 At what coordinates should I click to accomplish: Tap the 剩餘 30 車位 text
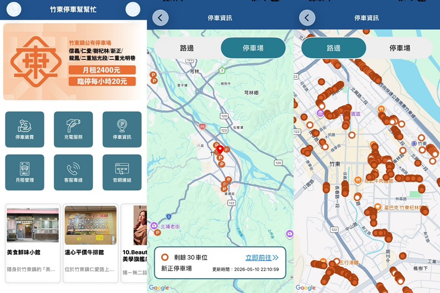(x=191, y=257)
